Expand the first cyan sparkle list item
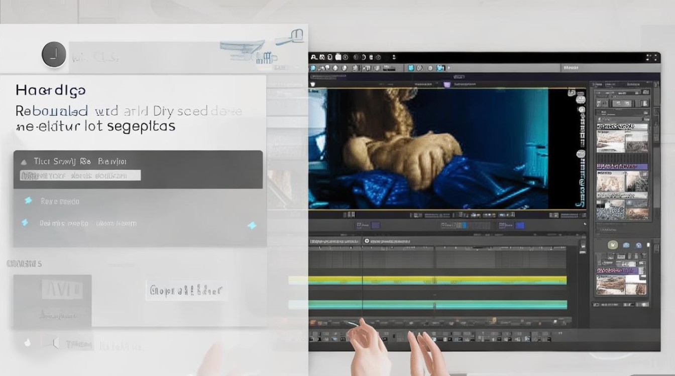 pos(28,201)
